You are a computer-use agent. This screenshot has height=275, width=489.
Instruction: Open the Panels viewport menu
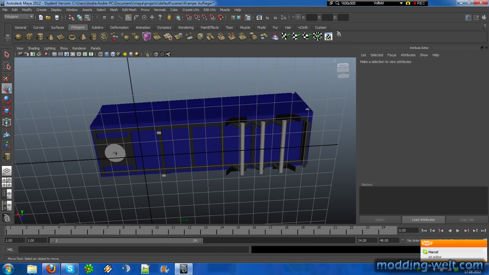96,48
